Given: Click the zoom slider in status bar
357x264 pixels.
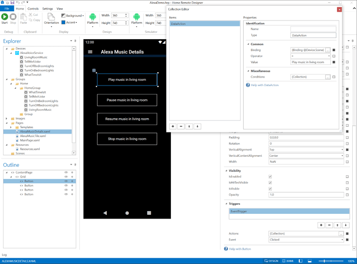Looking at the screenshot, I should click(x=331, y=261).
